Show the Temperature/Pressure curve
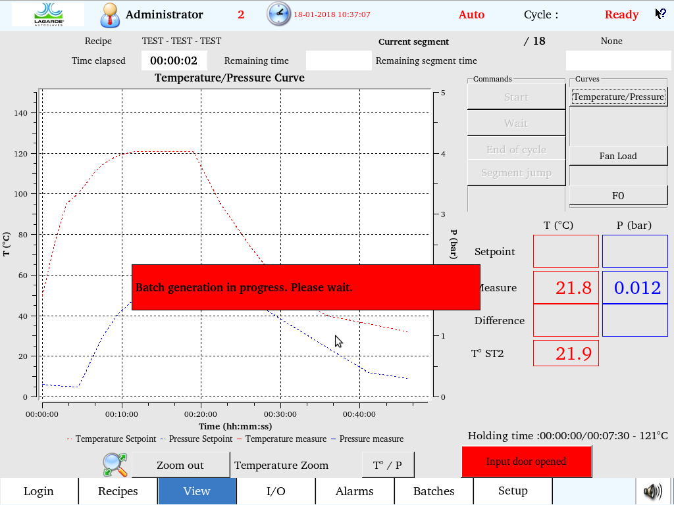The image size is (674, 505). tap(618, 97)
